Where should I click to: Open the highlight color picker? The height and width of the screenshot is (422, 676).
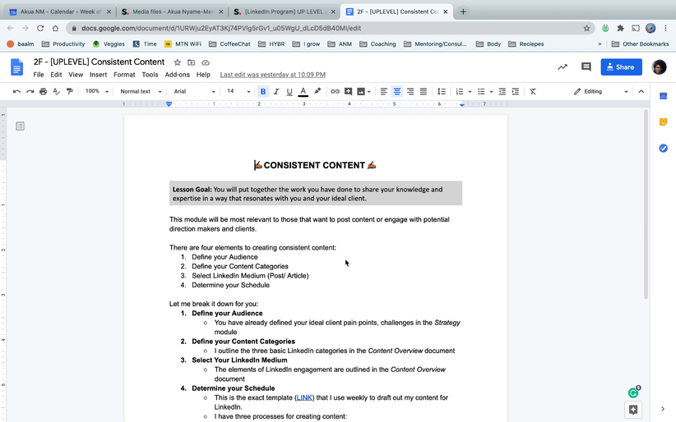pos(317,91)
